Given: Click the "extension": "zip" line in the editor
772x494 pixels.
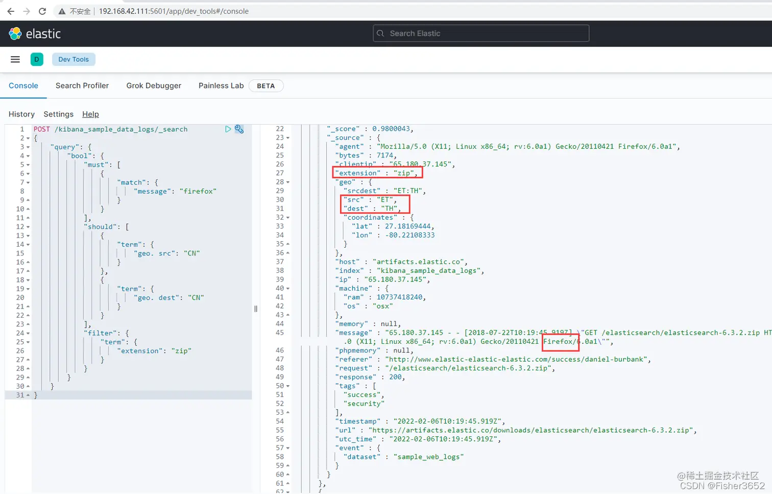Looking at the screenshot, I should pyautogui.click(x=154, y=351).
